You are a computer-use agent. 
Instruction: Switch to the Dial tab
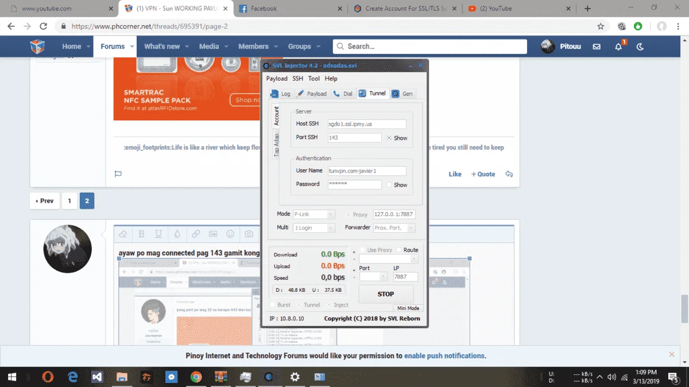pyautogui.click(x=343, y=93)
